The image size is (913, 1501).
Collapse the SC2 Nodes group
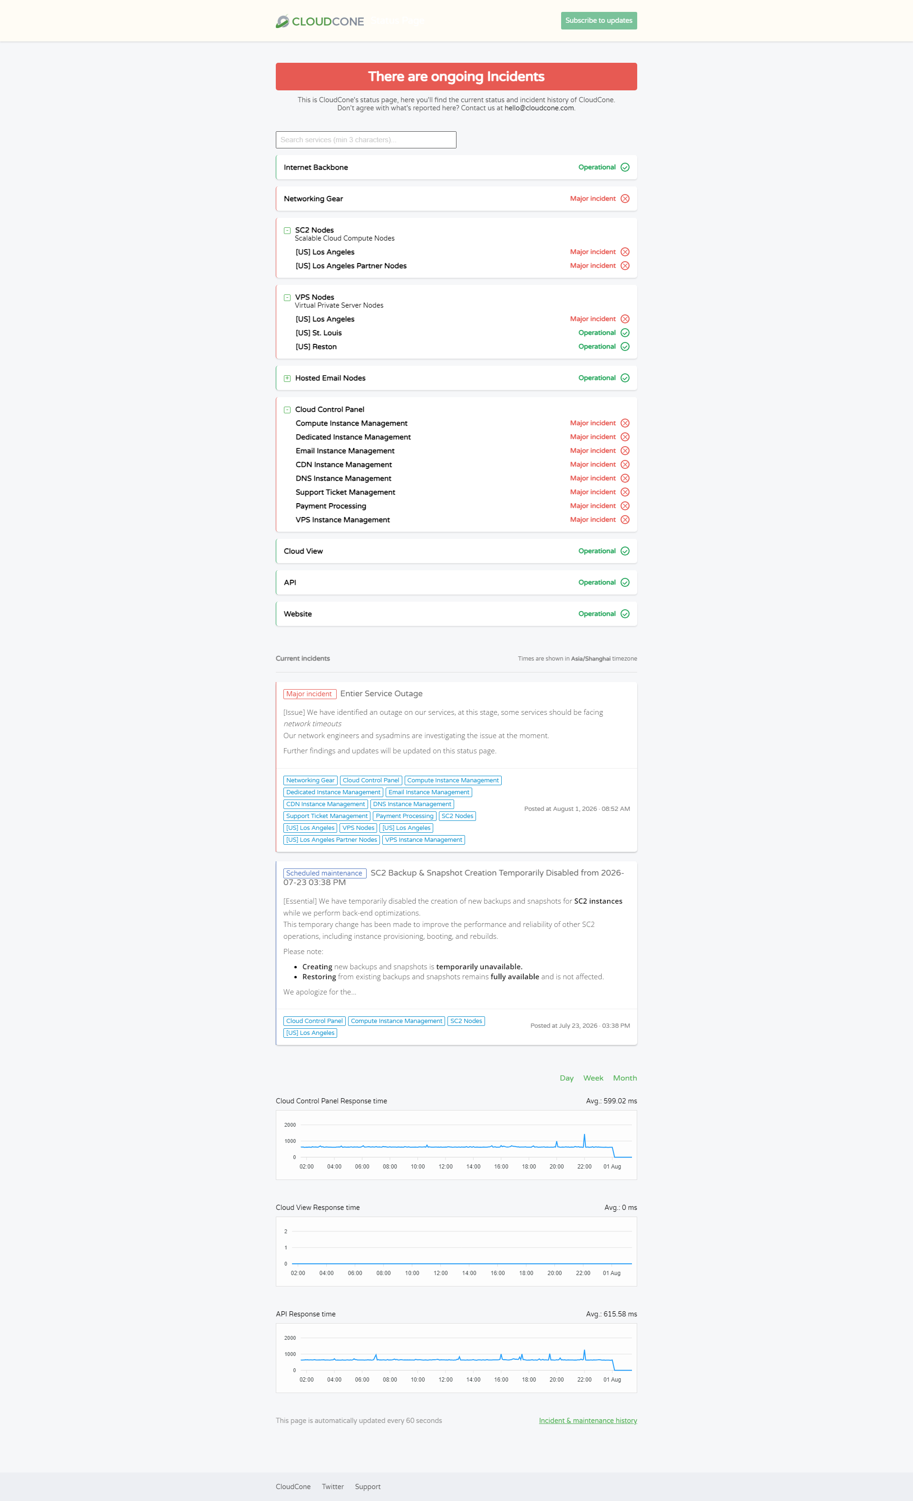[287, 231]
